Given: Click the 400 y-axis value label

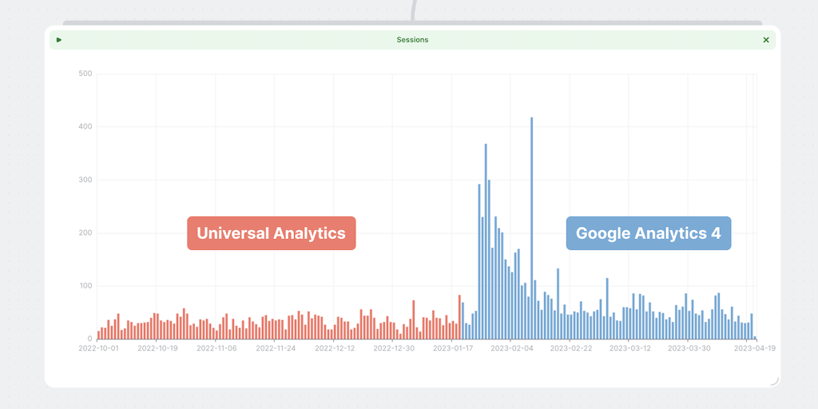Looking at the screenshot, I should tap(85, 127).
